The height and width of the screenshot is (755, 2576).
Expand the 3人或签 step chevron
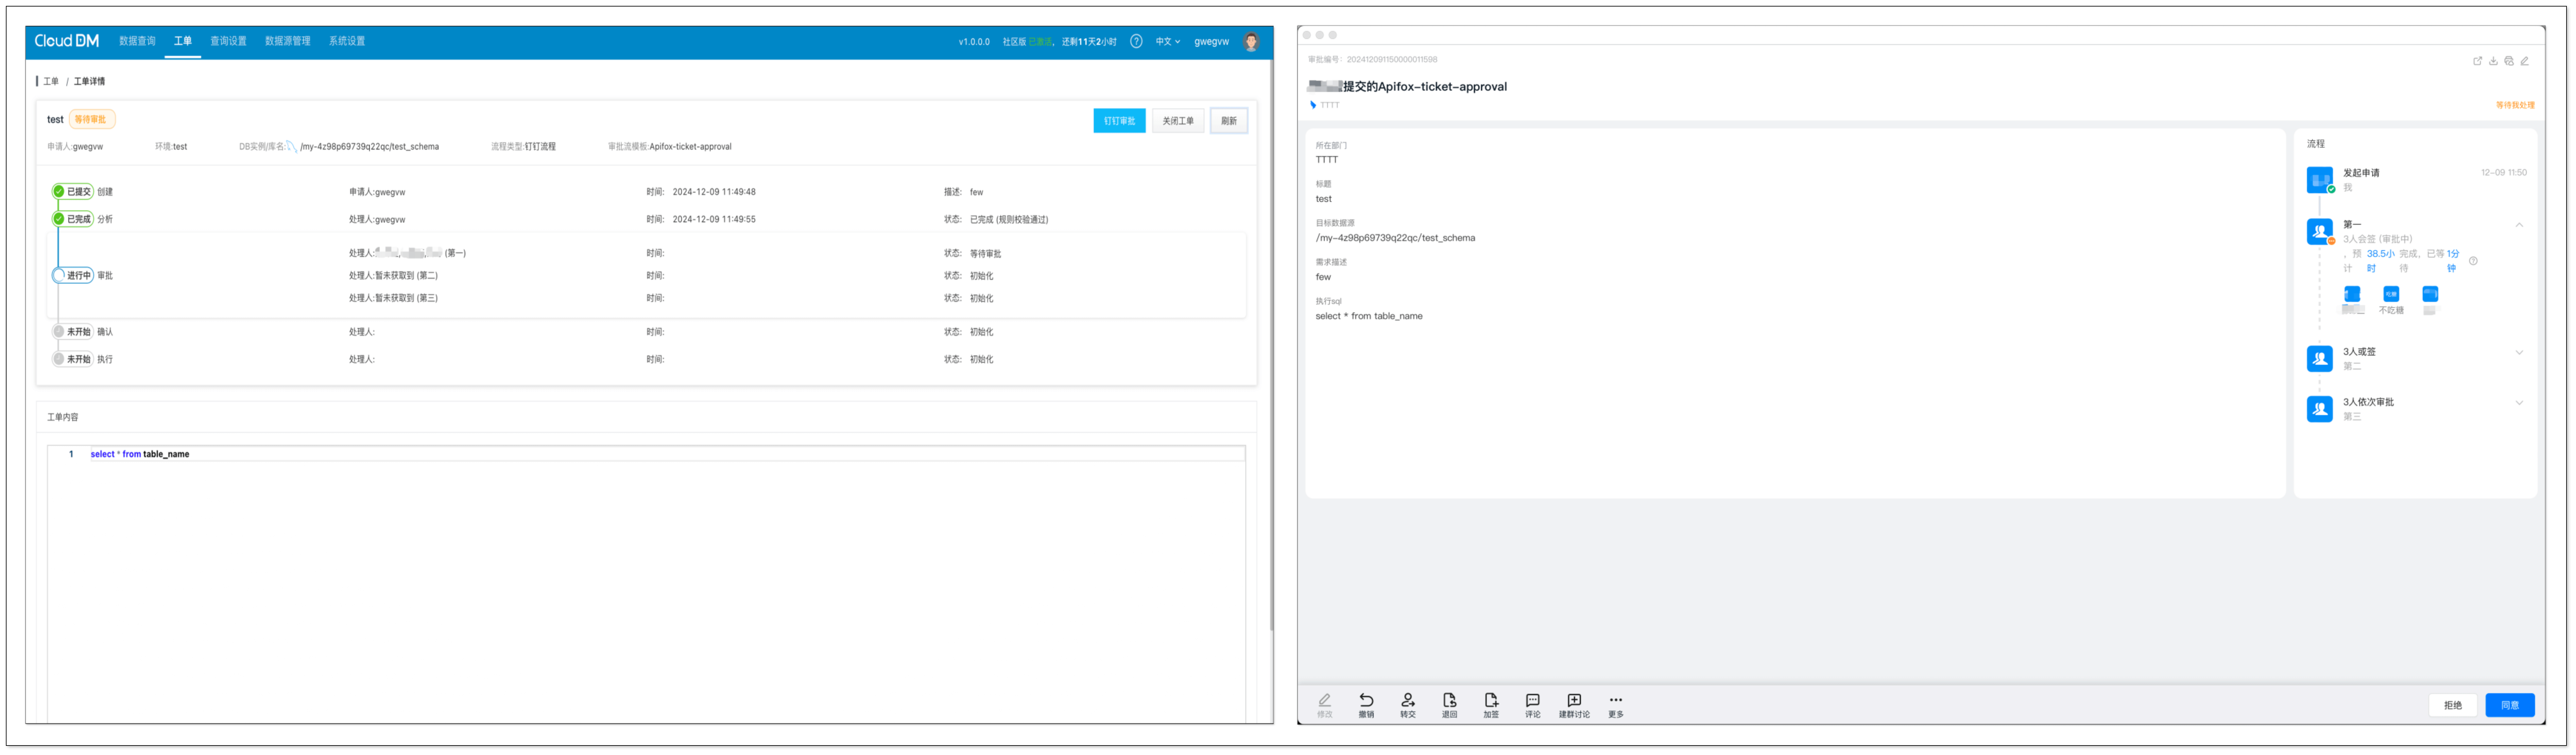[x=2519, y=352]
